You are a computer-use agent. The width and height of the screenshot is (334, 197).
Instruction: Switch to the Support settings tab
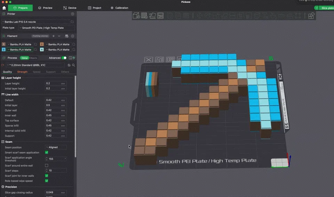(51, 72)
